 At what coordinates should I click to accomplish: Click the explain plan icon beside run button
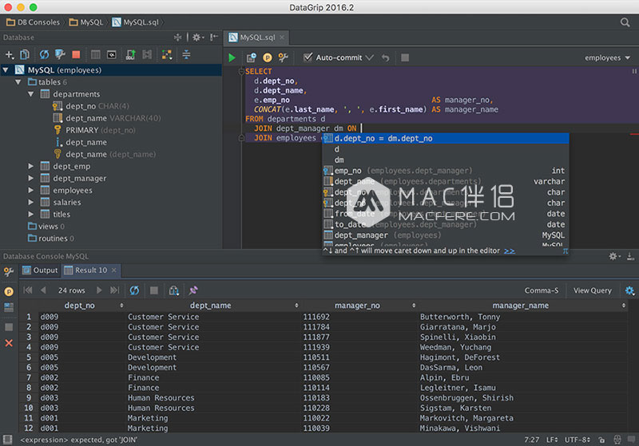click(x=252, y=57)
